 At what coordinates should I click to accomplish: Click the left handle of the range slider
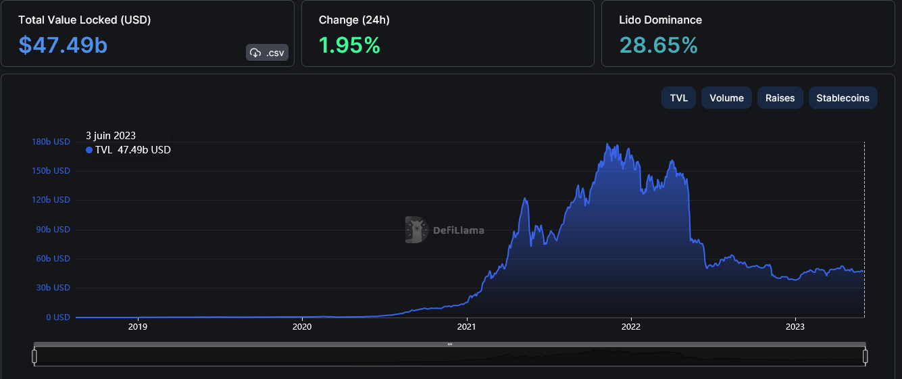(x=34, y=356)
